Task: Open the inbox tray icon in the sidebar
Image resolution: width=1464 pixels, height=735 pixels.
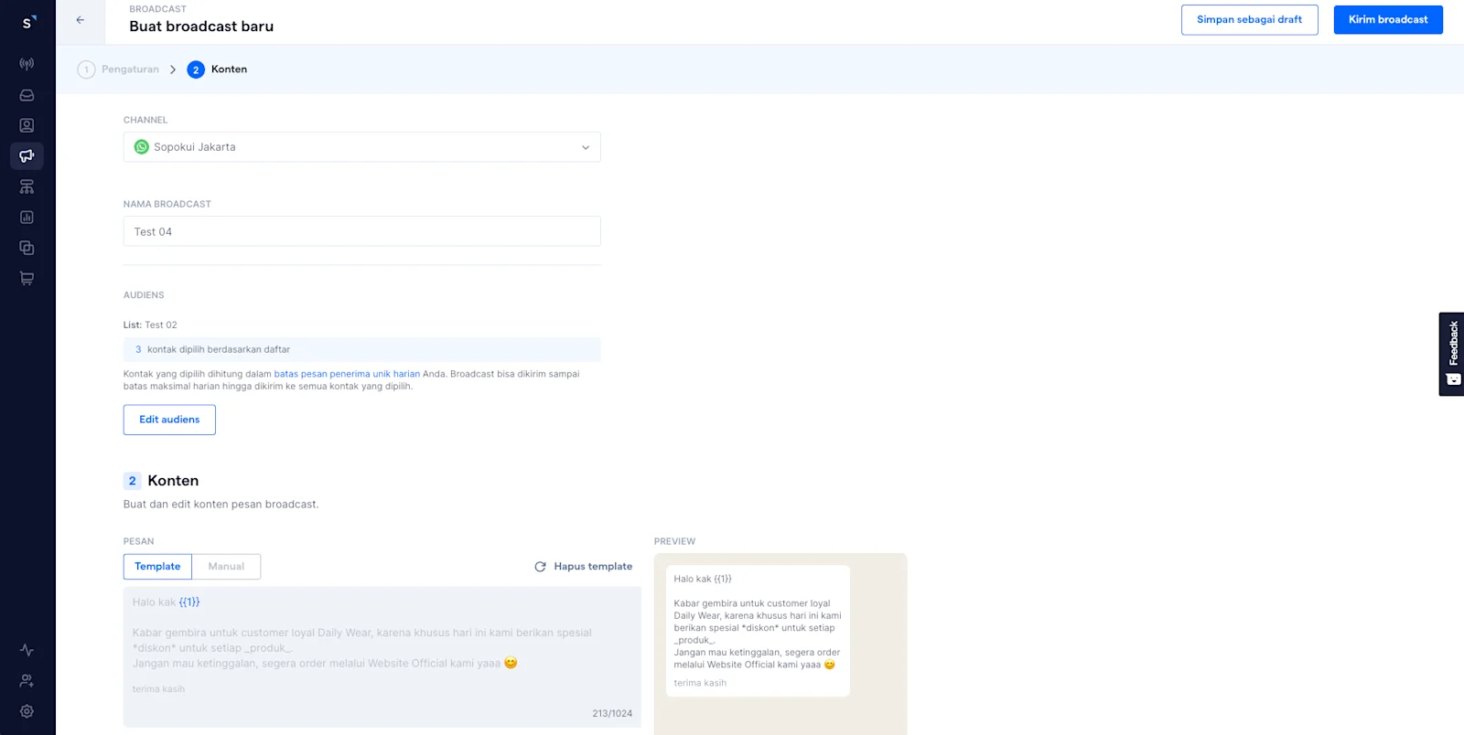Action: pos(27,95)
